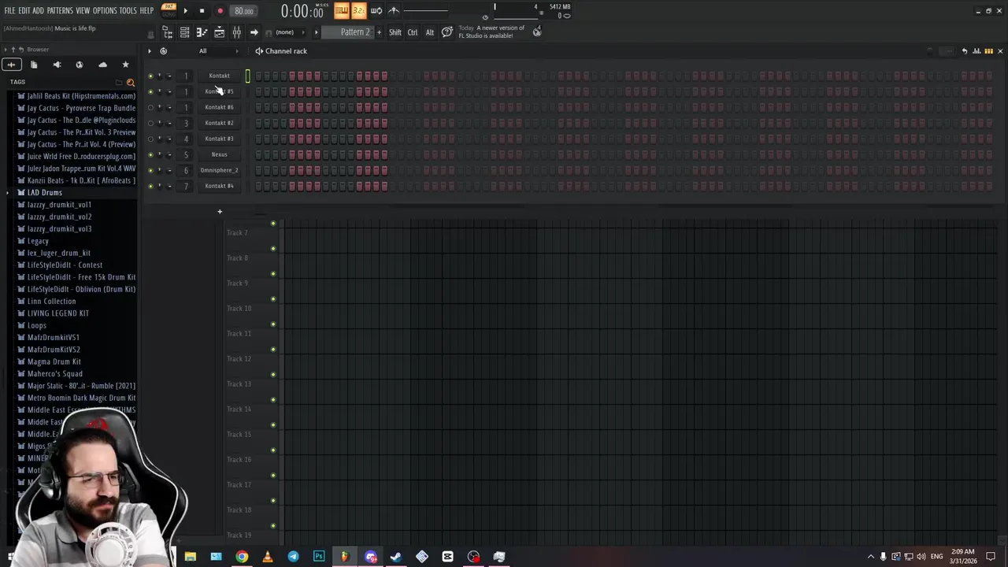Toggle loop recording icon
Viewport: 1008px width, 567px height.
(x=376, y=11)
